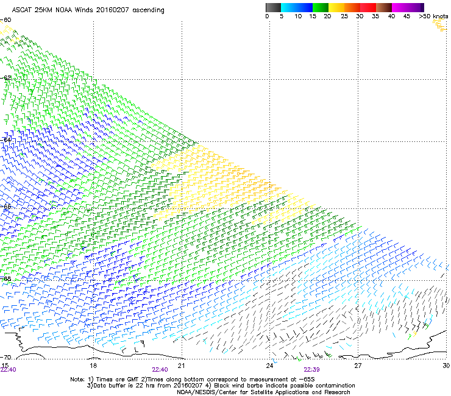This screenshot has height=396, width=451.
Task: Click the legend scale value '20'
Action: point(327,16)
